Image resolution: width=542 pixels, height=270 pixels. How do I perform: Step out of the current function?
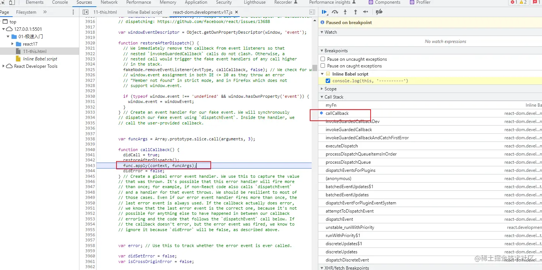pos(355,12)
